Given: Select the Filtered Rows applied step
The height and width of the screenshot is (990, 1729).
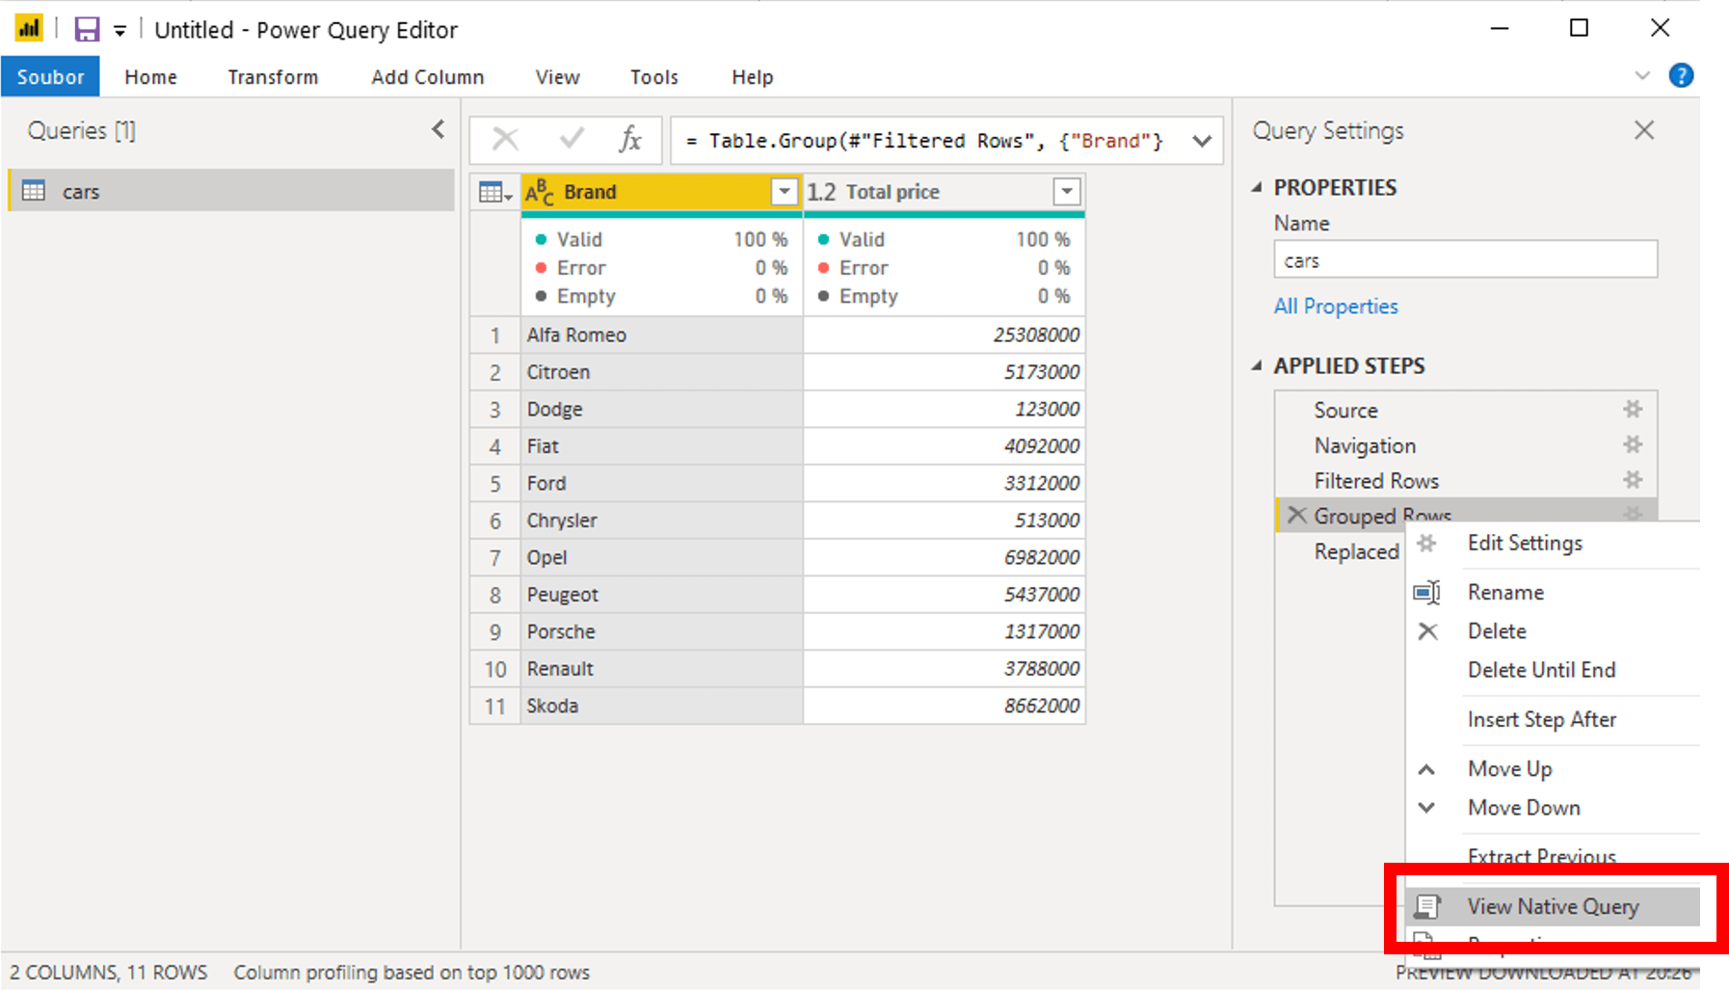Looking at the screenshot, I should coord(1376,480).
